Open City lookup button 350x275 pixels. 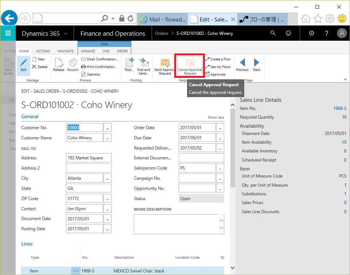pos(107,178)
